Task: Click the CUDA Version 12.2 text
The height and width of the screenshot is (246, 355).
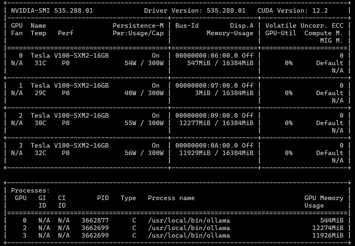Action: tap(292, 10)
